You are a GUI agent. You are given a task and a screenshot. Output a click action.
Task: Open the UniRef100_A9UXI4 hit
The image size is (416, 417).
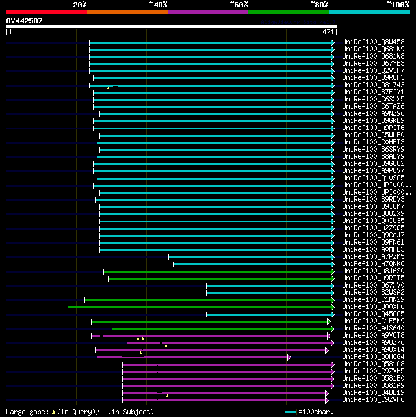(x=373, y=350)
